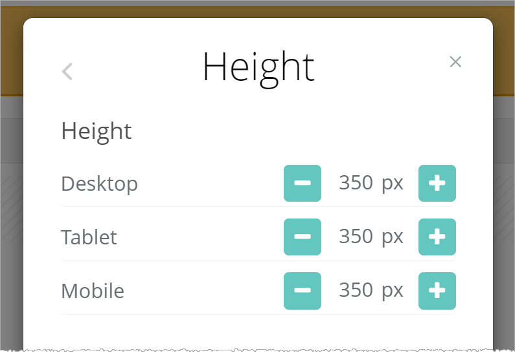Image resolution: width=515 pixels, height=353 pixels.
Task: Close the Height dialog
Action: click(x=455, y=62)
